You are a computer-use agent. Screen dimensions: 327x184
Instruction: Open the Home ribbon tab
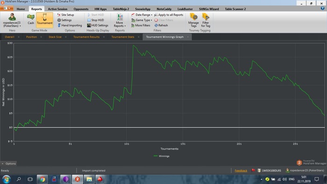tap(21, 9)
